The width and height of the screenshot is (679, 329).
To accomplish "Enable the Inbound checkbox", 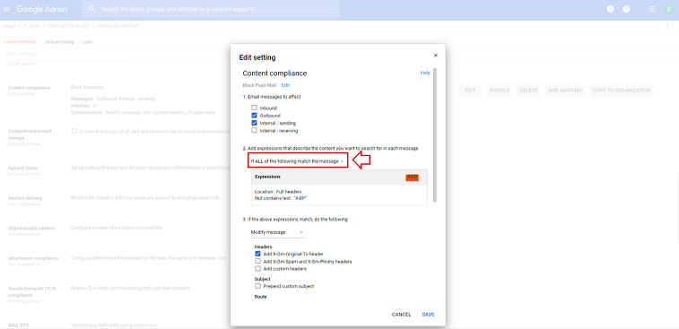I will [254, 108].
